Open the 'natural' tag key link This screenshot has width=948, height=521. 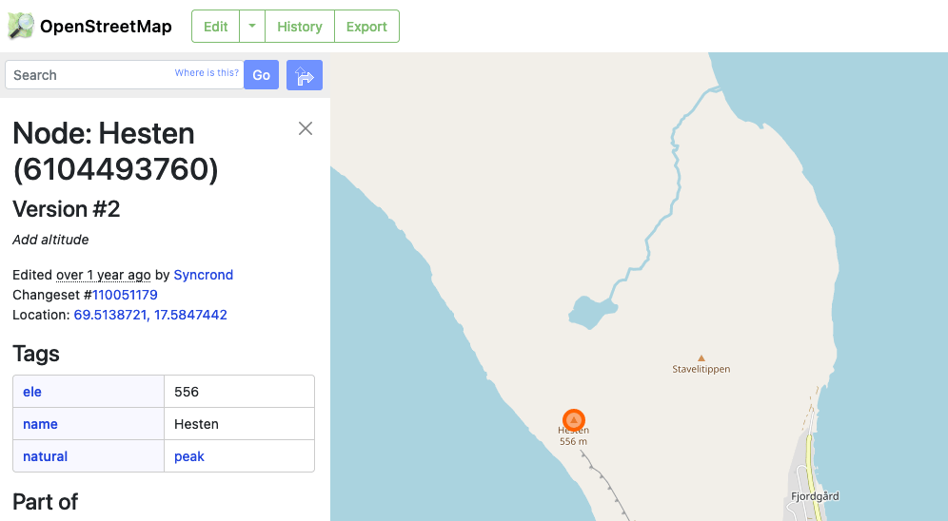point(45,456)
